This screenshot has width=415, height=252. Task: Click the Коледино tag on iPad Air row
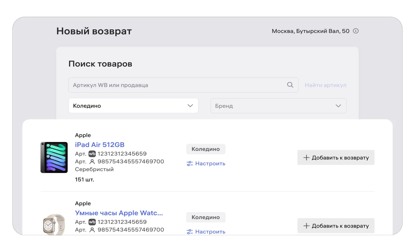point(206,149)
